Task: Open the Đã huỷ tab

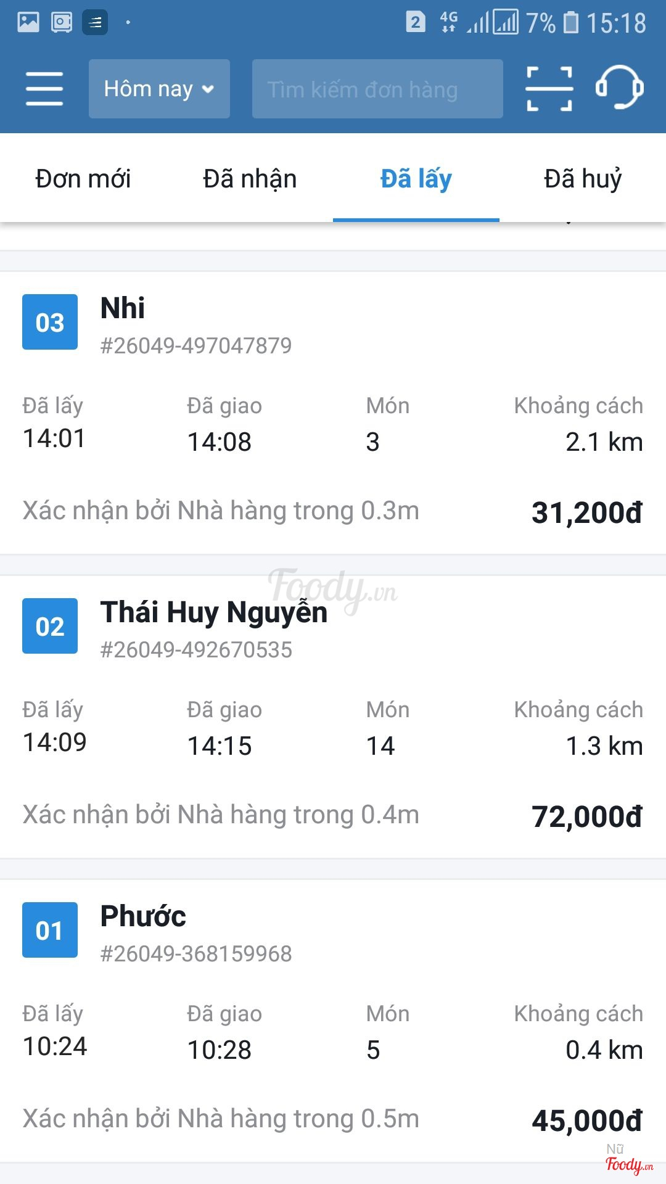Action: 583,179
